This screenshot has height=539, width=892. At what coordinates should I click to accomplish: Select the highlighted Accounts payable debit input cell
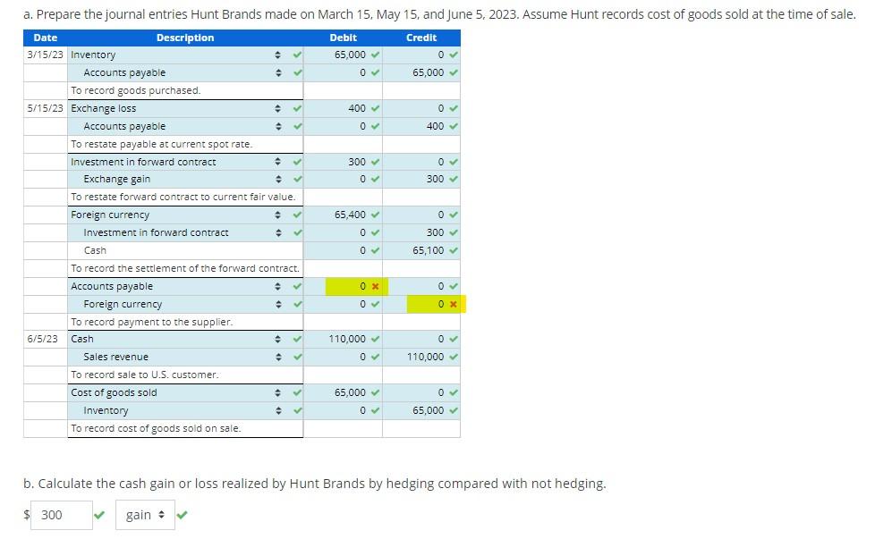tap(349, 286)
